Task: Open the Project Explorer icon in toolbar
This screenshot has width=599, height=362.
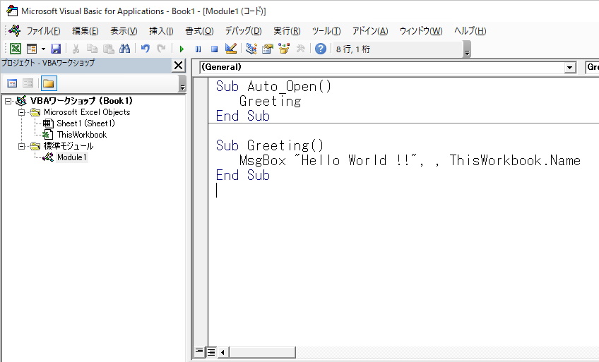Action: 251,49
